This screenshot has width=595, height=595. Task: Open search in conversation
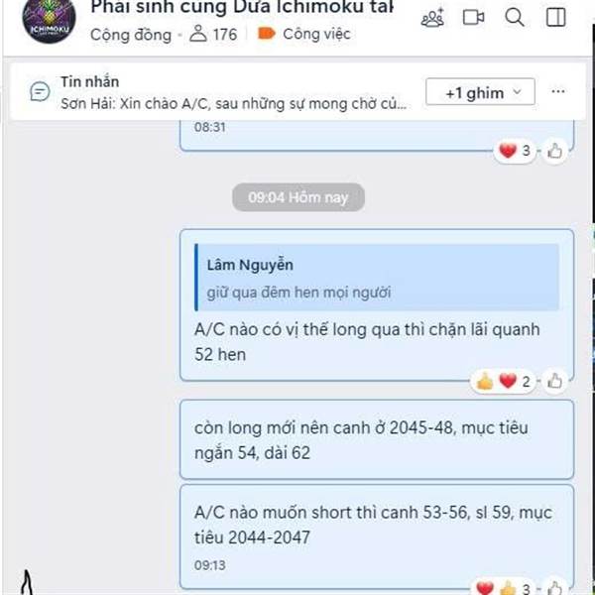coord(515,18)
